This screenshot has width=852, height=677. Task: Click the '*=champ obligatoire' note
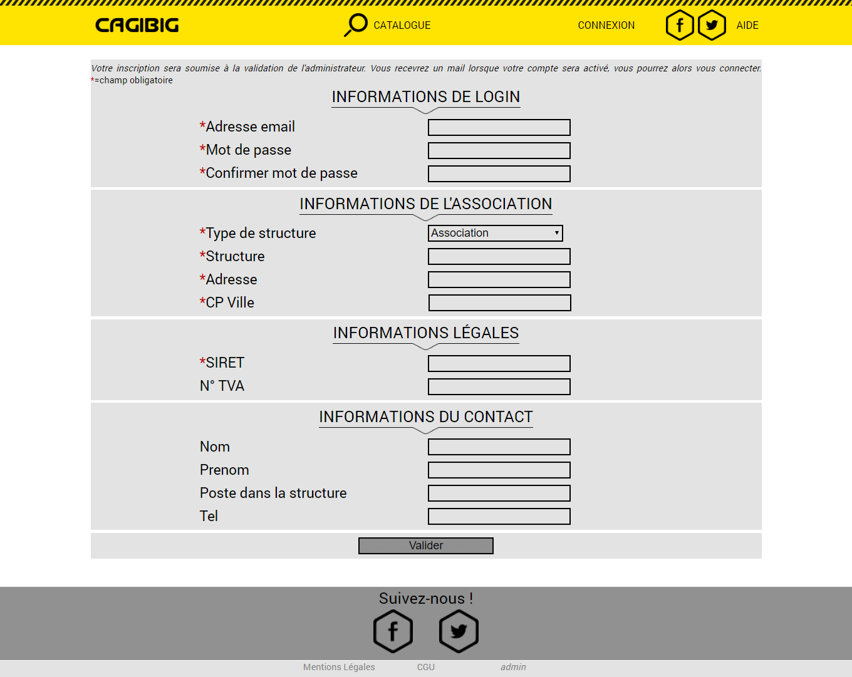coord(132,80)
